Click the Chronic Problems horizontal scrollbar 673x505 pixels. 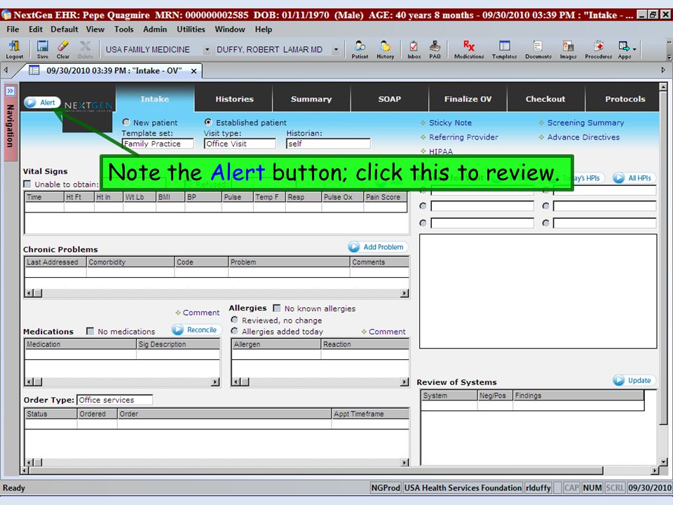click(x=217, y=293)
